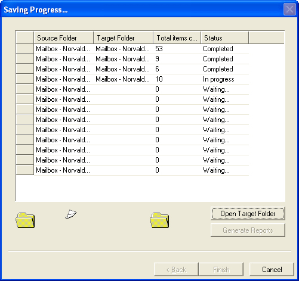
Task: Sort by Source Folder column header
Action: [64, 38]
